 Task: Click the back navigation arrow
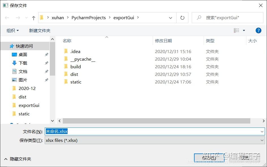point(7,17)
